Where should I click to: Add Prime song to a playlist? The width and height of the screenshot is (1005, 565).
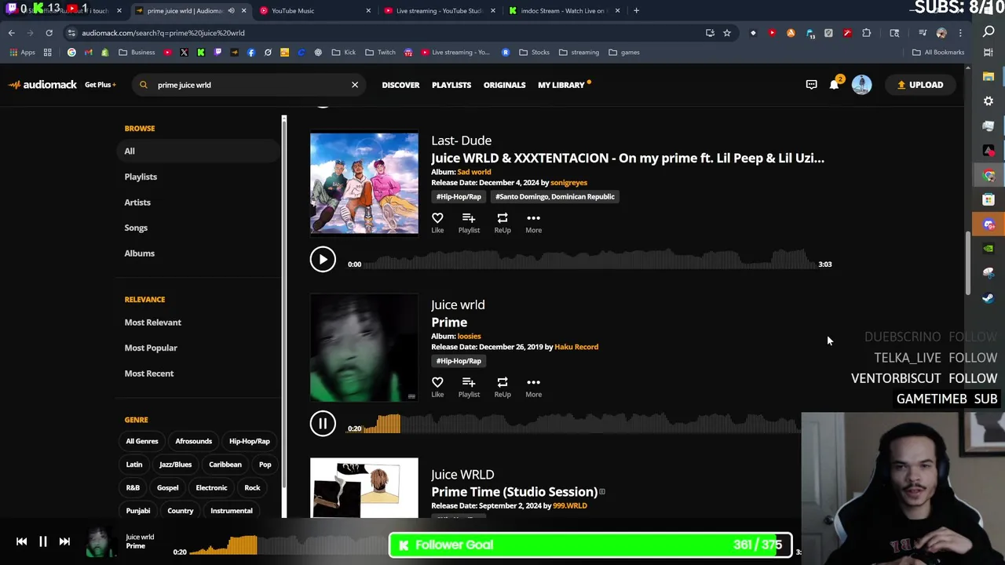coord(469,387)
